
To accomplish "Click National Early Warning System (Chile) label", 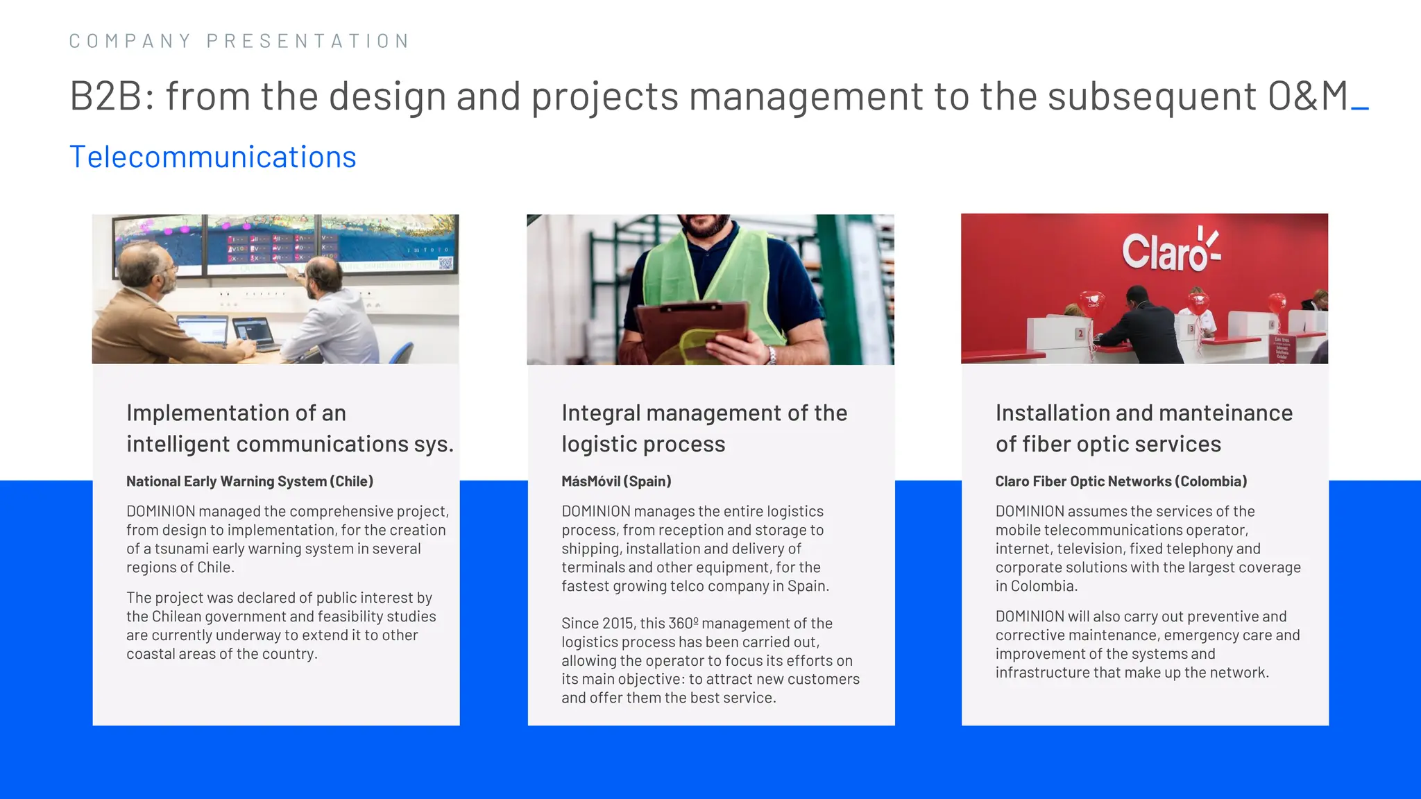I will click(249, 481).
